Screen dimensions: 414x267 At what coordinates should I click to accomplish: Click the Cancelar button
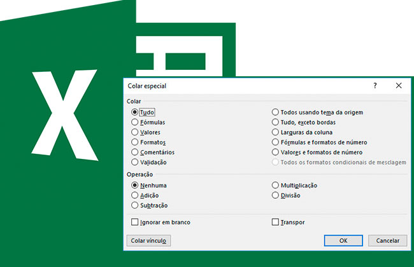coord(388,241)
